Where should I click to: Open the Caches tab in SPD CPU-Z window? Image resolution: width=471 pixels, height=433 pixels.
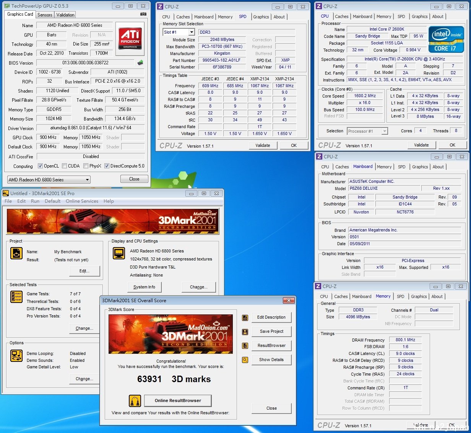point(183,17)
